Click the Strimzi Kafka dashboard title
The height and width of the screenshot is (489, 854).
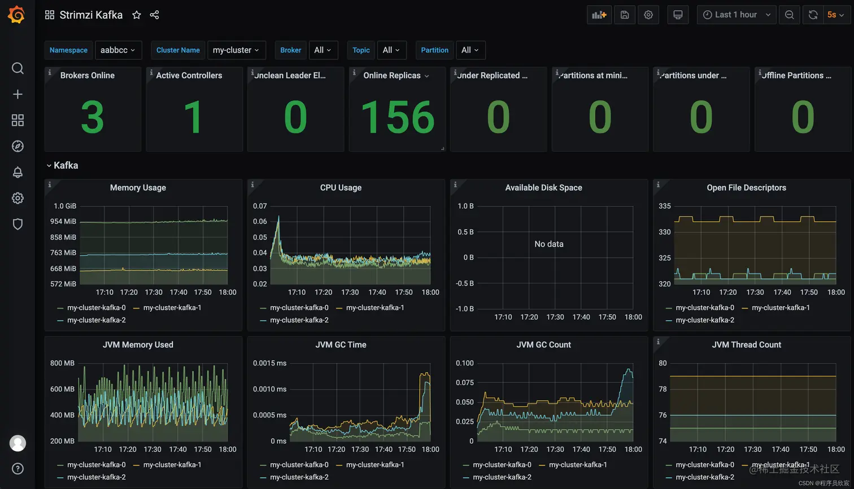click(x=91, y=15)
